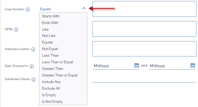This screenshot has width=198, height=107.
Task: Choose the Less Than or Equal option
Action: (57, 62)
